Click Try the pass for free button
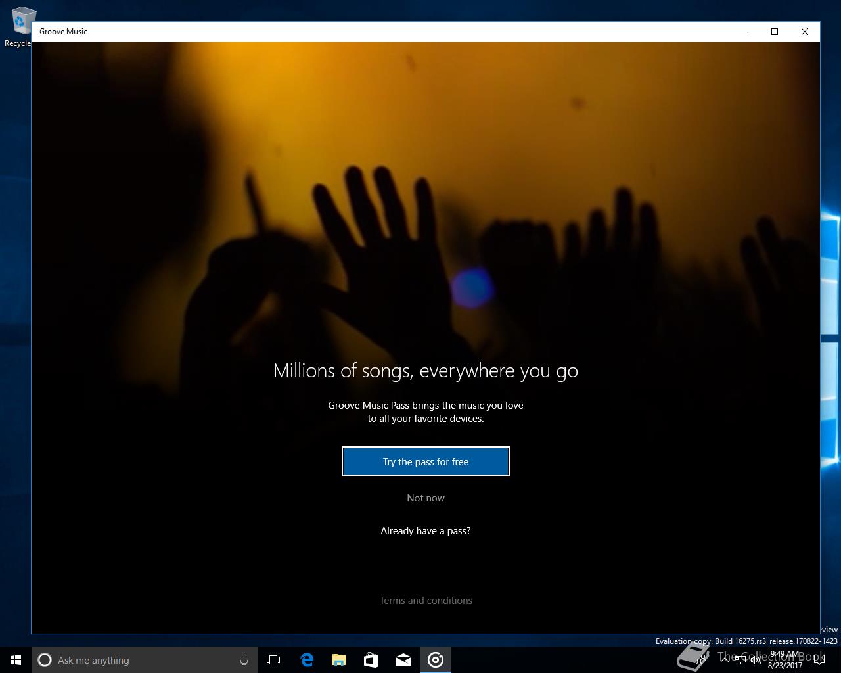 point(426,461)
